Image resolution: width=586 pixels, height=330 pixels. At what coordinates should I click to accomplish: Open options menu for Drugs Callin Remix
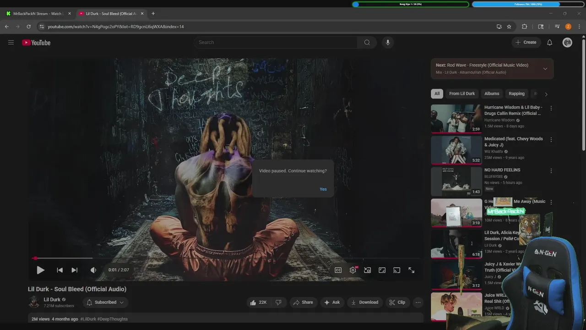tap(551, 108)
